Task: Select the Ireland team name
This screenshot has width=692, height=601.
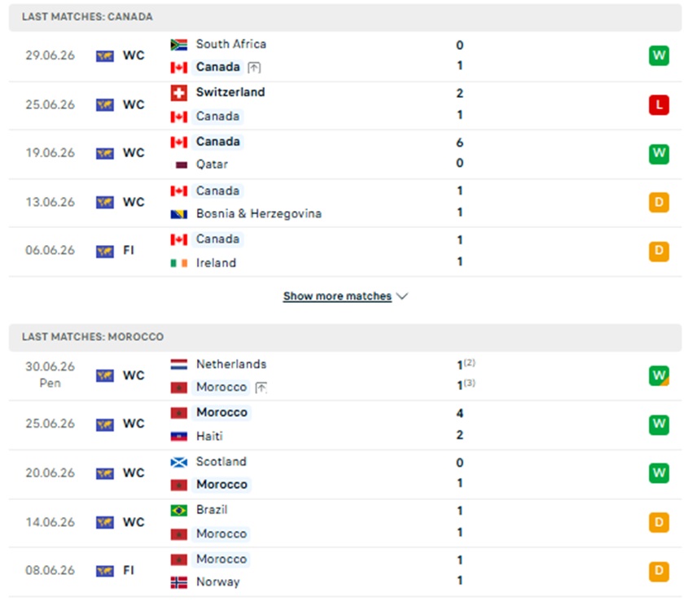Action: coord(216,263)
